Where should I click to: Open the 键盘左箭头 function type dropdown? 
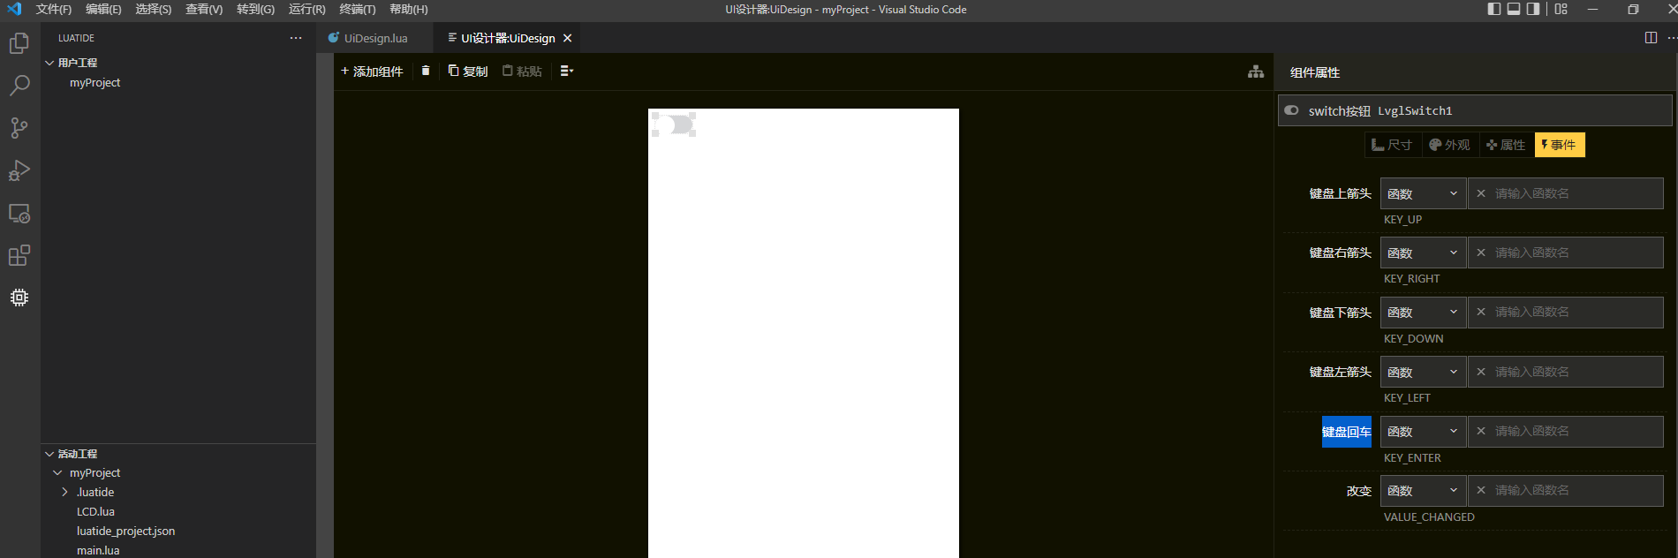pos(1423,372)
